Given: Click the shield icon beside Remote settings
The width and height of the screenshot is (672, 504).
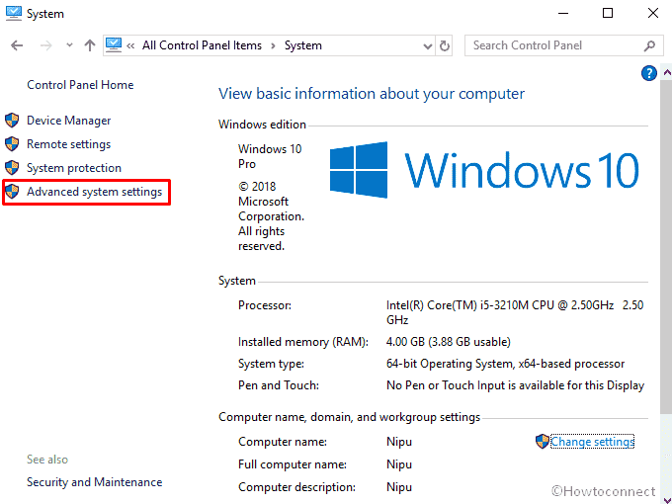Looking at the screenshot, I should pyautogui.click(x=12, y=144).
